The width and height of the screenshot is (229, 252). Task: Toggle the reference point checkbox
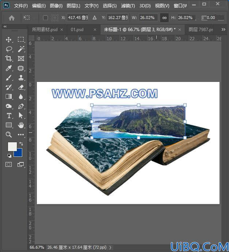(x=45, y=18)
